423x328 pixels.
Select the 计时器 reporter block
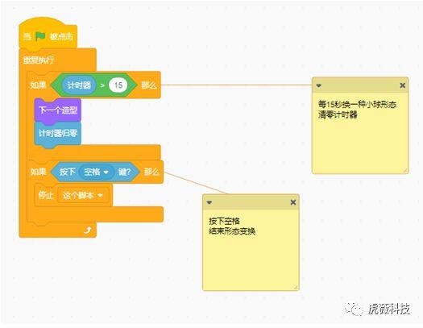[x=79, y=85]
